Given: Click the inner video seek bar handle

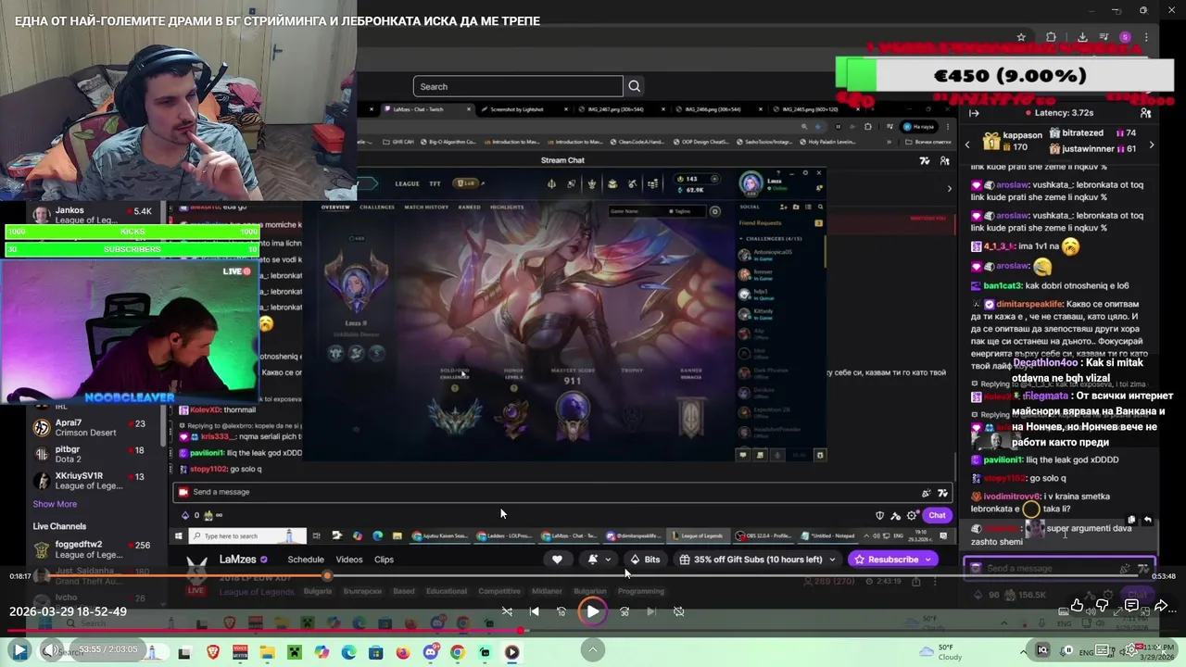Looking at the screenshot, I should coord(326,576).
